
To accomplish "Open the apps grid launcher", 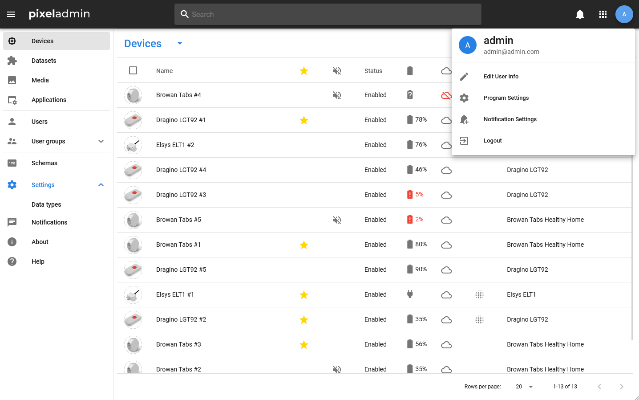I will tap(603, 14).
